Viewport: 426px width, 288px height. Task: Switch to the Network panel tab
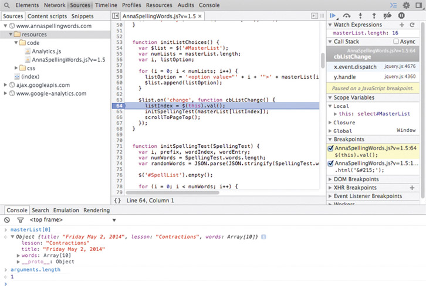[x=54, y=5]
